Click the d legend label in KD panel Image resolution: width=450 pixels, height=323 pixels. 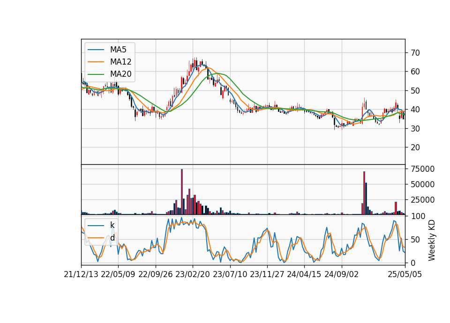coord(112,238)
